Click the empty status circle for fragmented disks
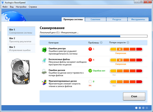Viewport: 153px width, 112px height. [90, 82]
